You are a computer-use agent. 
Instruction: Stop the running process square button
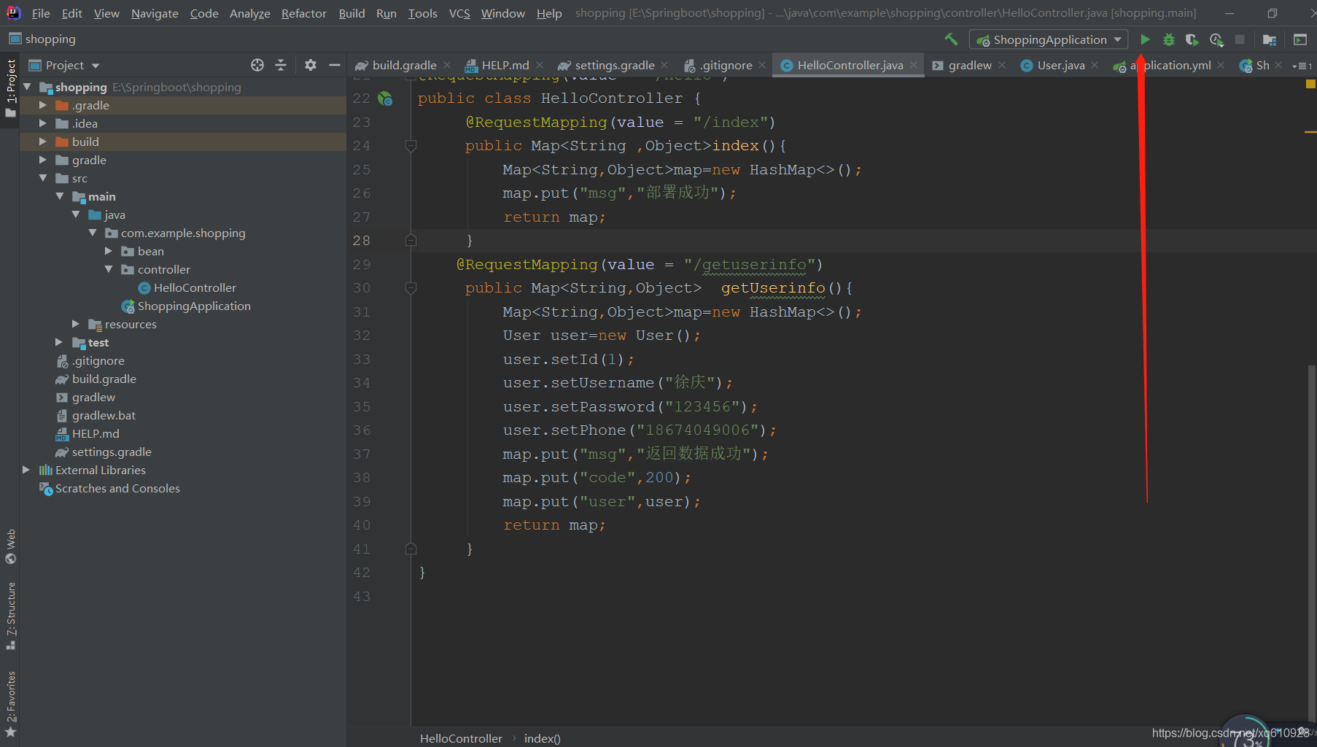1240,39
